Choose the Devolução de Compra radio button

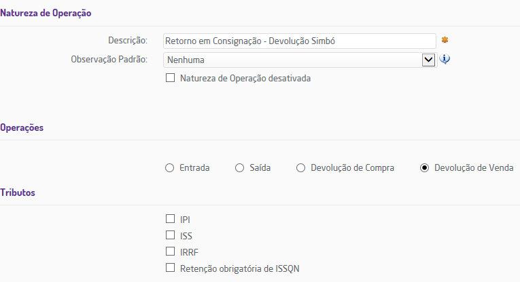pos(300,168)
